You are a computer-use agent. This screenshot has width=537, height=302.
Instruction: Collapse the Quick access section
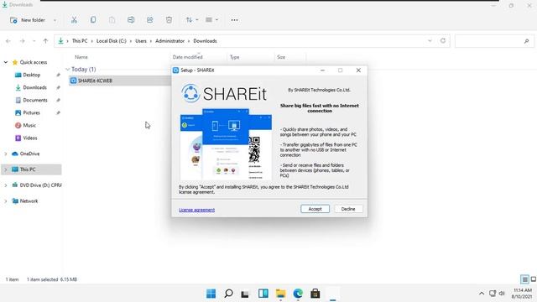coord(6,62)
